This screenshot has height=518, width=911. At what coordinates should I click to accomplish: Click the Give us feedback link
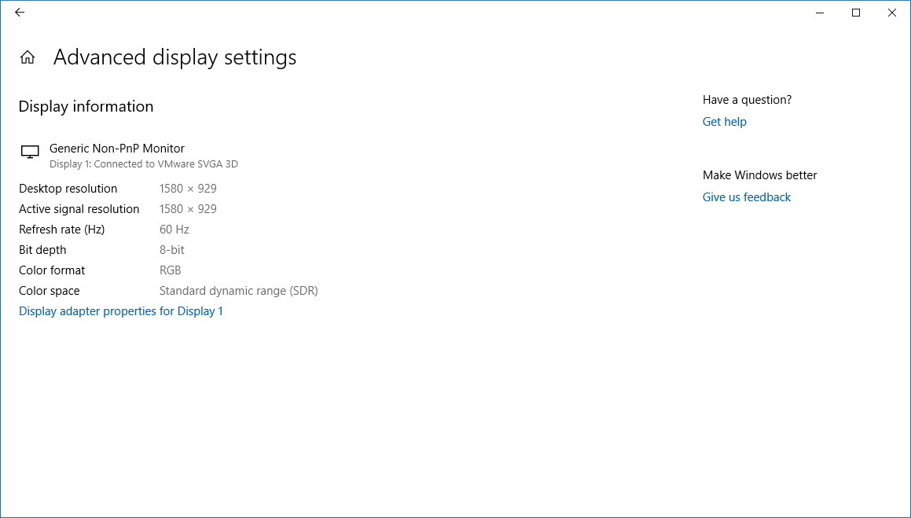pyautogui.click(x=747, y=197)
